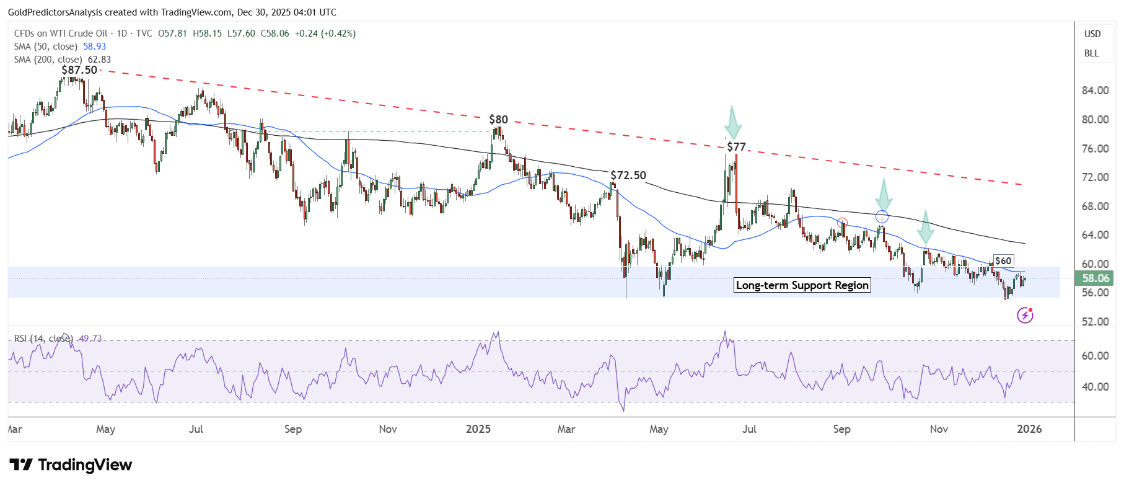Click the purple lightning bolt icon
Image resolution: width=1124 pixels, height=488 pixels.
[x=1025, y=315]
